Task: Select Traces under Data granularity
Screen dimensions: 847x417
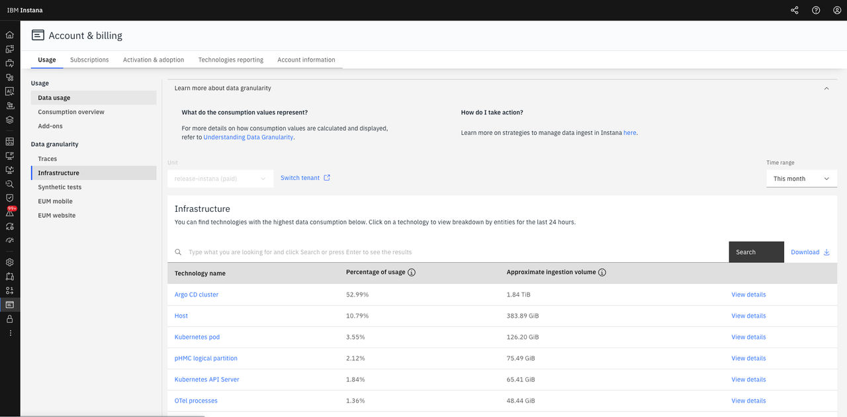Action: 94,159
